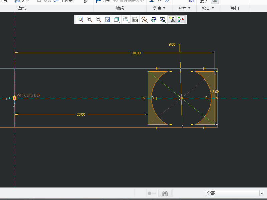Screen dimensions: 267x200
Task: Click the binoculars Find icon in status bar
Action: [165, 193]
